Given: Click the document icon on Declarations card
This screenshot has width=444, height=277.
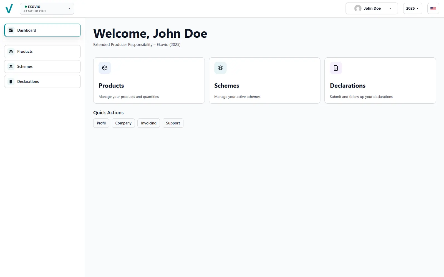Looking at the screenshot, I should point(336,68).
